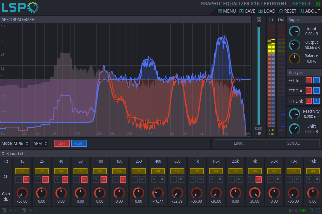322x214 pixels.
Task: Click LOAD in the top bar
Action: coord(267,11)
